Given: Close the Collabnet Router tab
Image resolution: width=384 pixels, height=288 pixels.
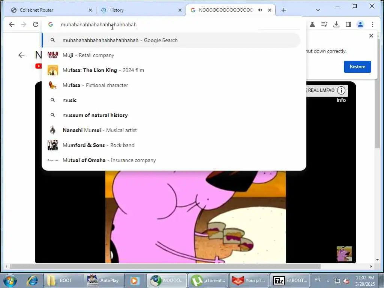Looking at the screenshot, I should coord(90,10).
